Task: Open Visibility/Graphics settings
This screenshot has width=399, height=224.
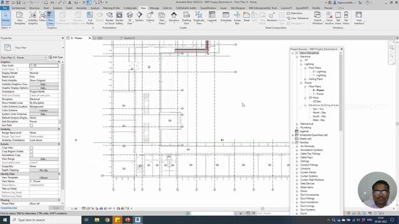Action: 32,18
